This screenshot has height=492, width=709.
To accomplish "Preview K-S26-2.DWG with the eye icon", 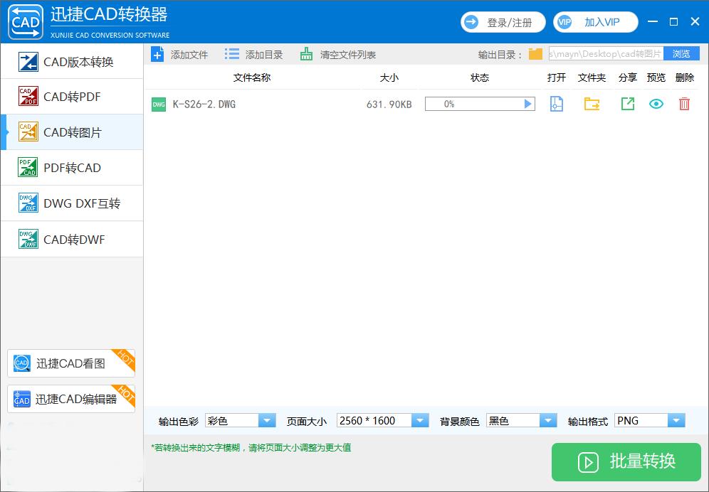I will coord(656,104).
